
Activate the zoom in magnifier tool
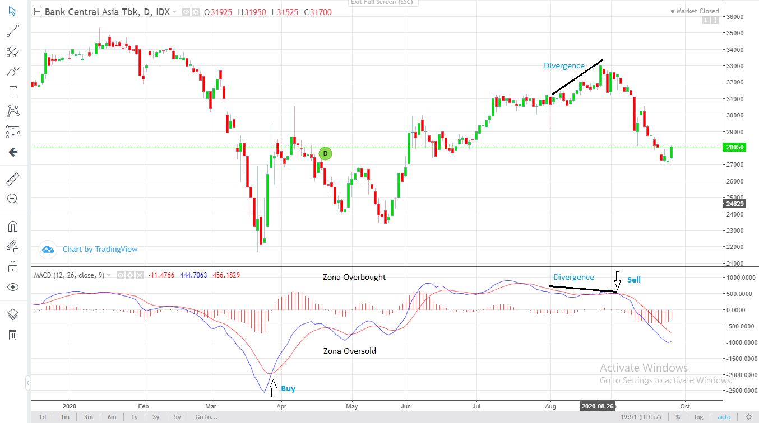pos(13,199)
